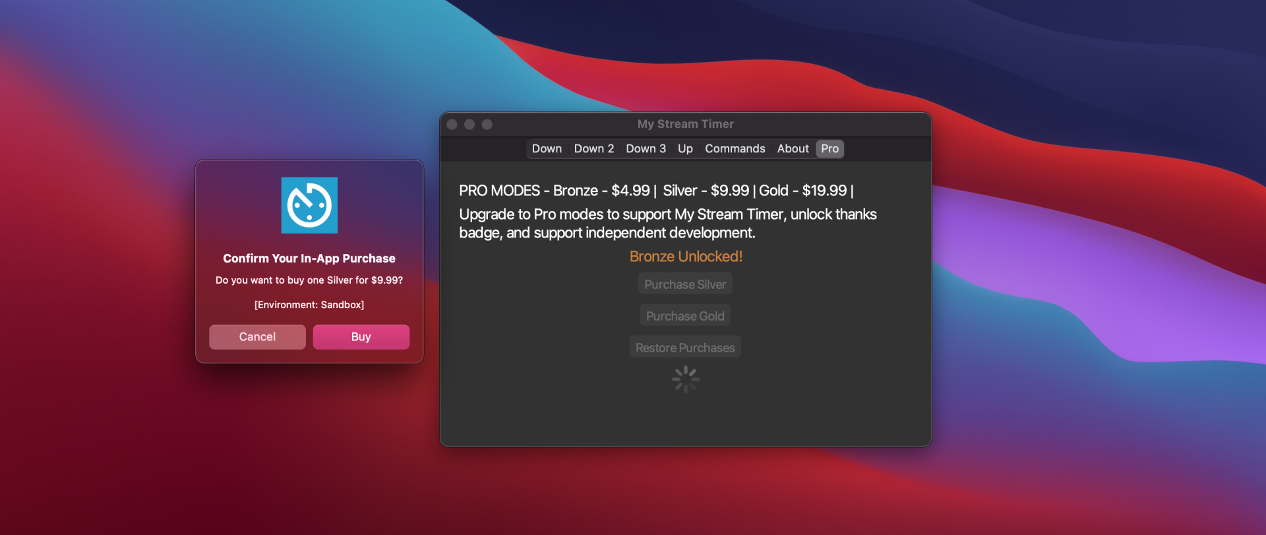This screenshot has height=535, width=1266.
Task: Confirm the purchase with the Buy button
Action: 361,337
